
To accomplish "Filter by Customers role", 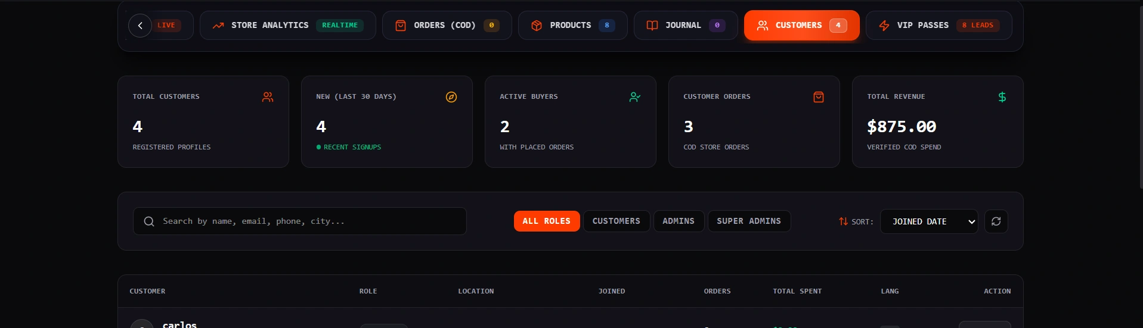I will [x=617, y=221].
